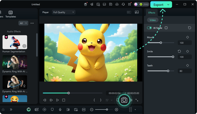Zoom out timeline with minus button
The image size is (197, 114).
[92, 110]
